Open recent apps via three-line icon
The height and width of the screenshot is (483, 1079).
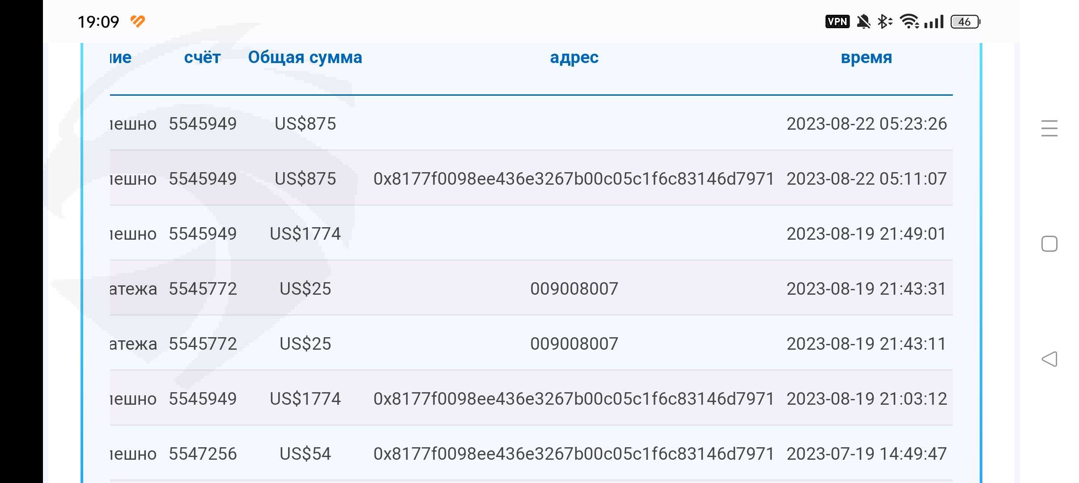click(x=1049, y=128)
